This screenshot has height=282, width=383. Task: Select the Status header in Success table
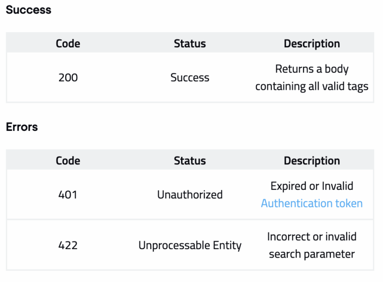(x=190, y=43)
